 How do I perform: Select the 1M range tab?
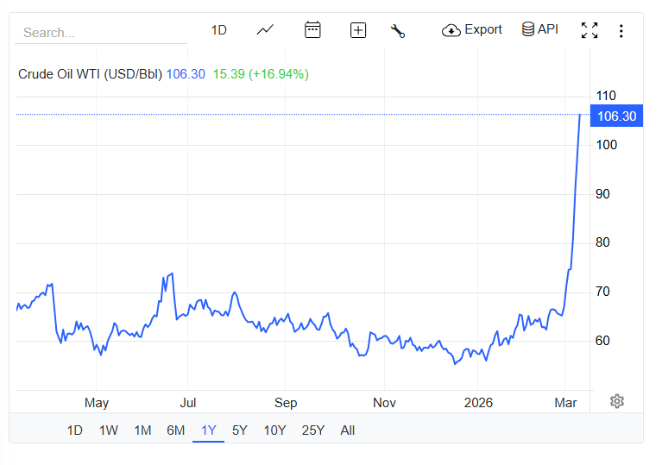(142, 430)
